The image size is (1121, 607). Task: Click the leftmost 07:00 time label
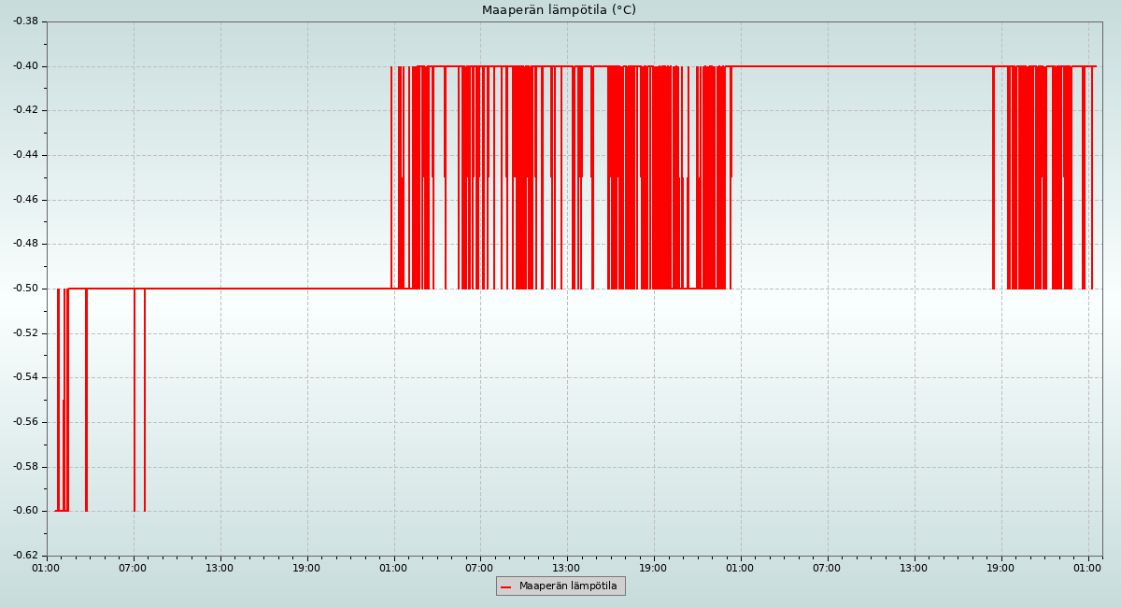pos(133,568)
